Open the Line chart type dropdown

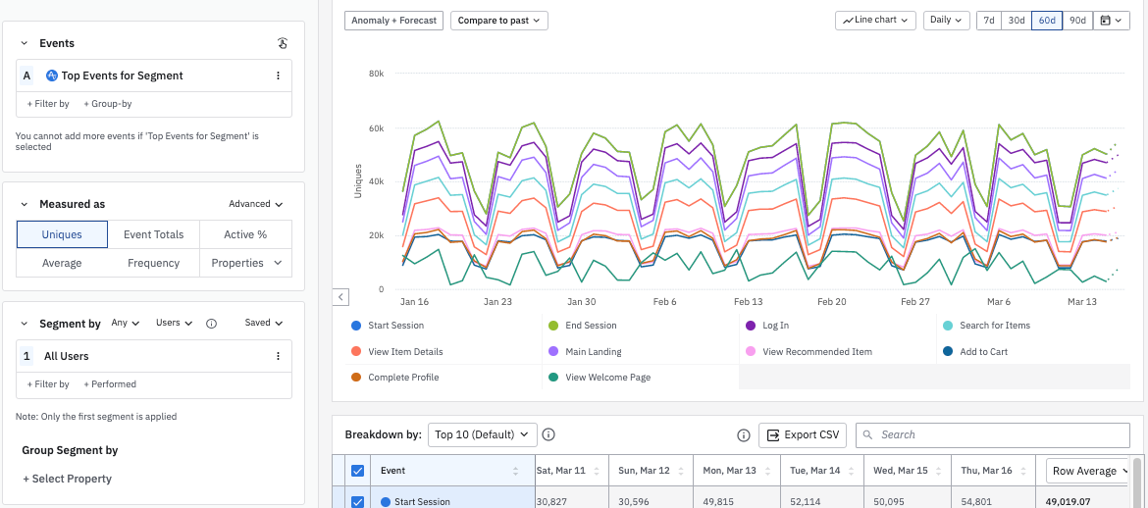pyautogui.click(x=875, y=21)
